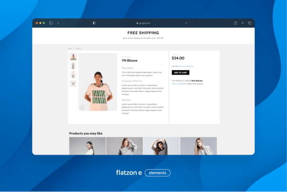
Task: Open the Share icon in the toolbar
Action: pyautogui.click(x=235, y=23)
